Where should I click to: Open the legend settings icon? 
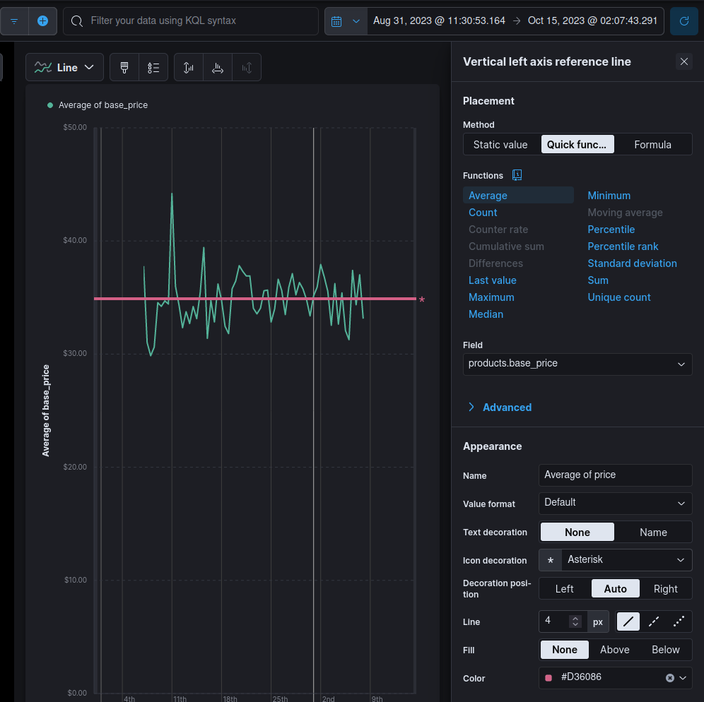click(x=153, y=68)
